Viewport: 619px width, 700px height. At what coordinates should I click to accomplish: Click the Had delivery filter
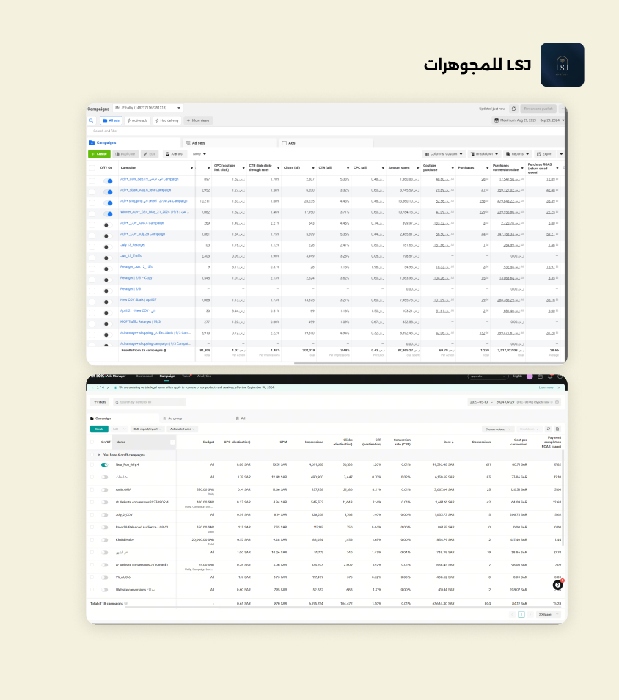[166, 120]
